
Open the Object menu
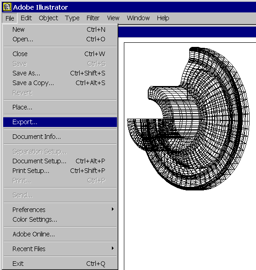coord(48,18)
